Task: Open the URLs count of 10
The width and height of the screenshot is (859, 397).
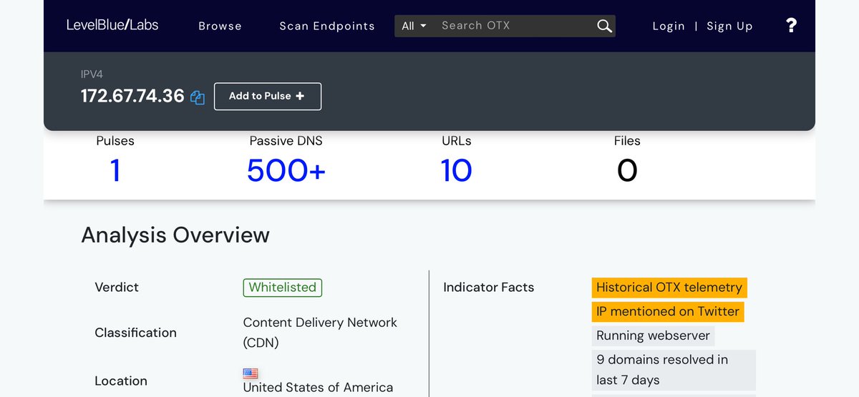Action: [456, 170]
